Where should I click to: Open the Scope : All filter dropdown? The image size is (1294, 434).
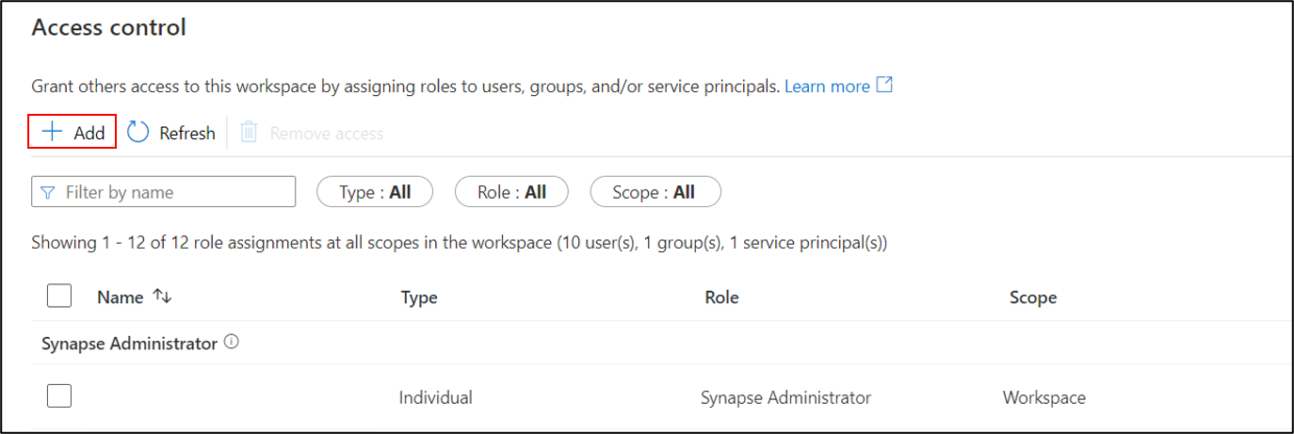[x=655, y=192]
